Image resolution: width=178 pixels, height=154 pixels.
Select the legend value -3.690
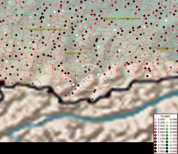point(173,151)
